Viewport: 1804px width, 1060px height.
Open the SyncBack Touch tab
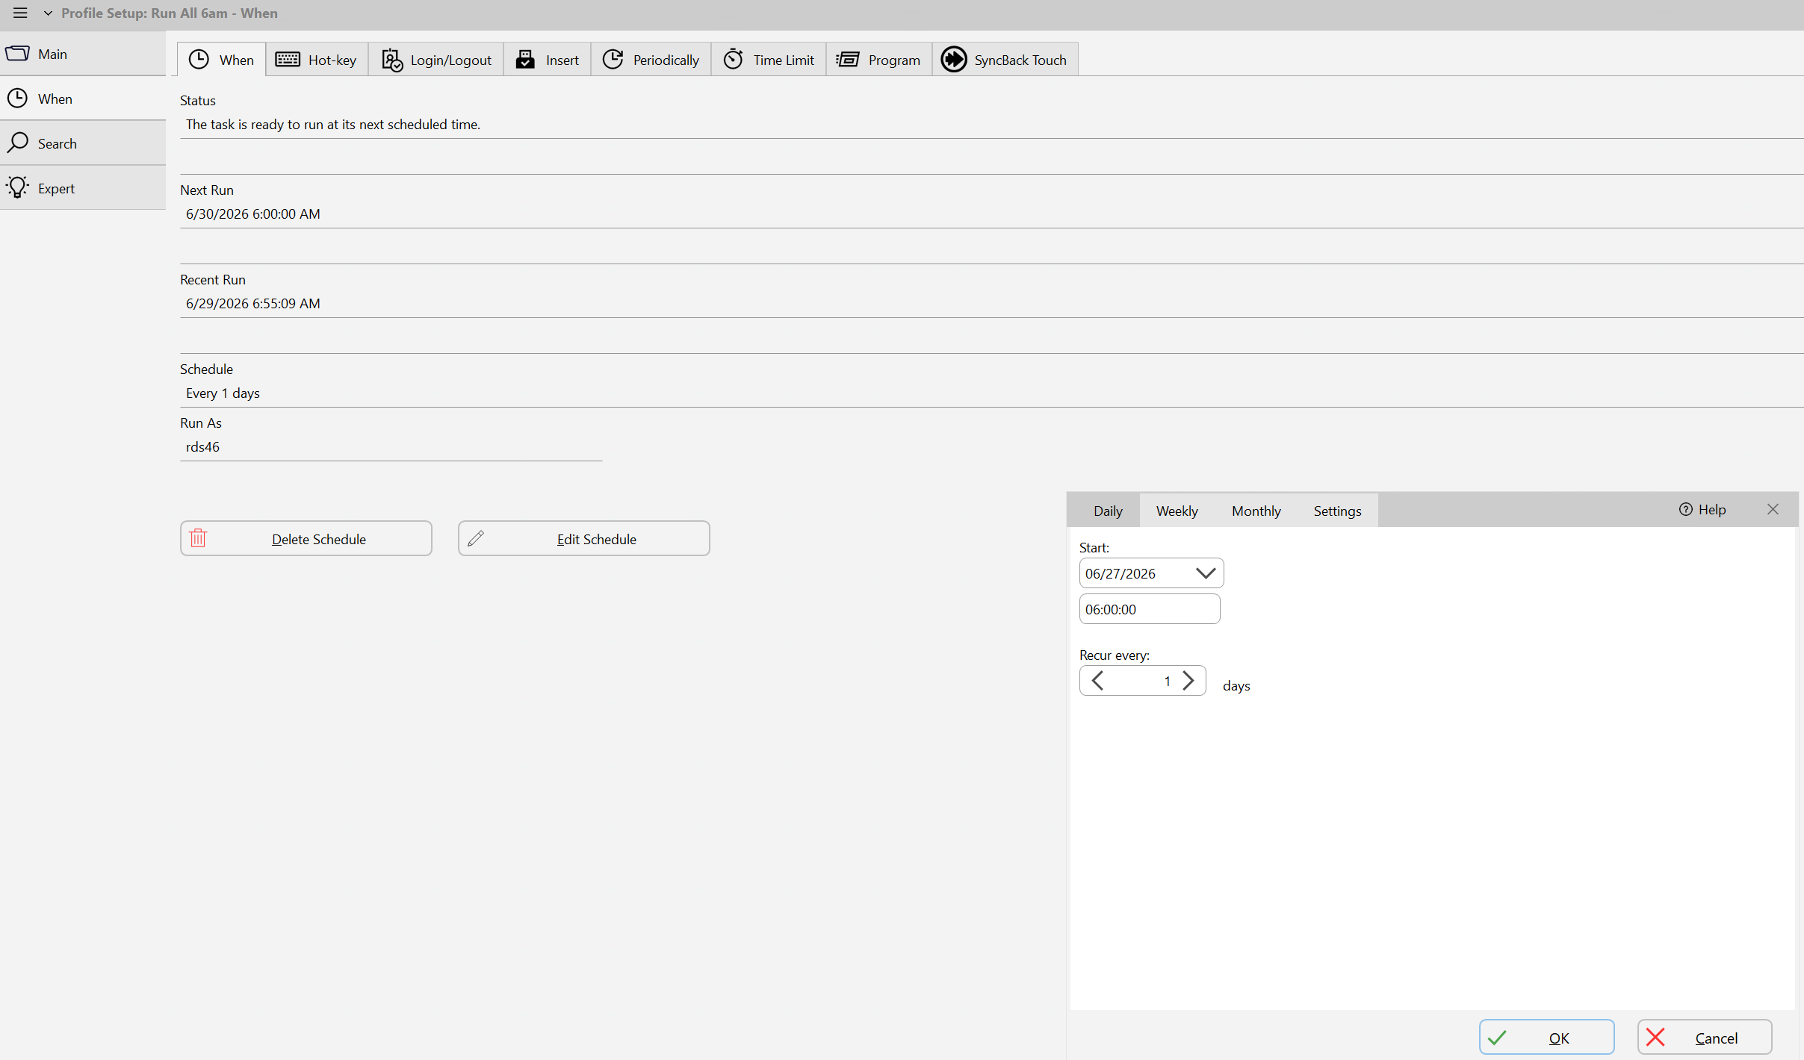[1005, 60]
